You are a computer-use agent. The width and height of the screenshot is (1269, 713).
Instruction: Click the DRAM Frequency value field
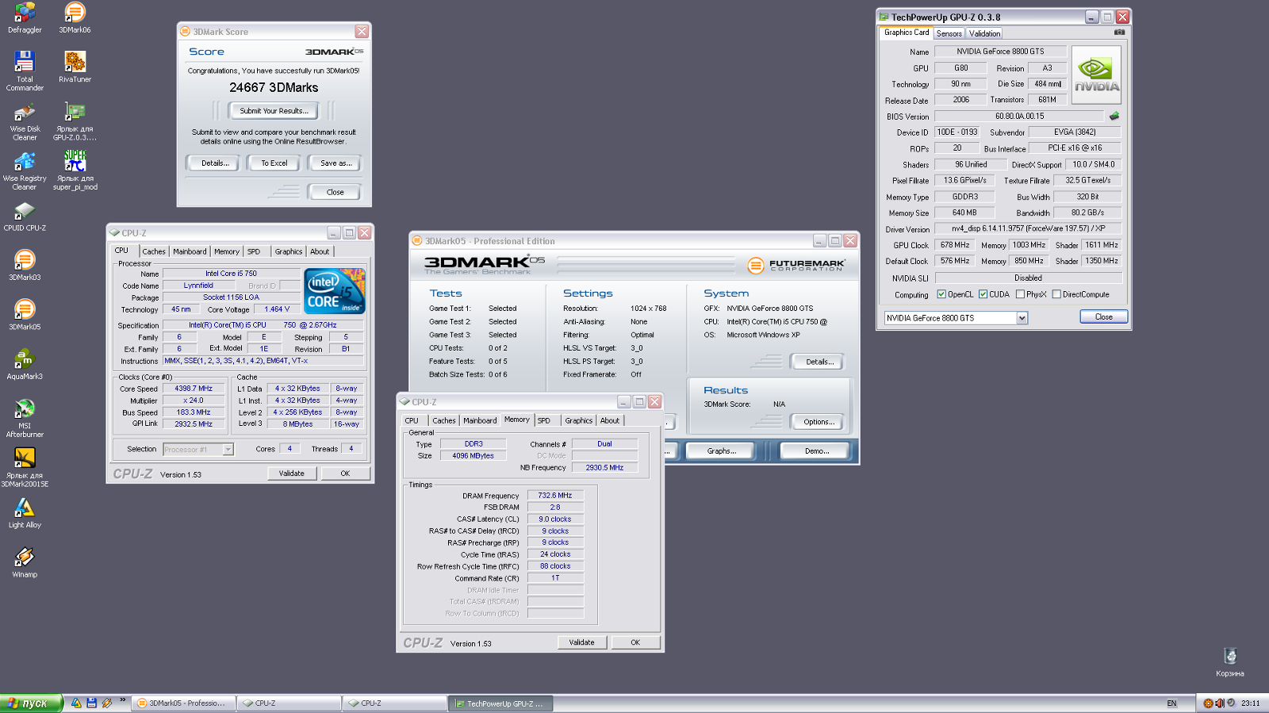555,496
